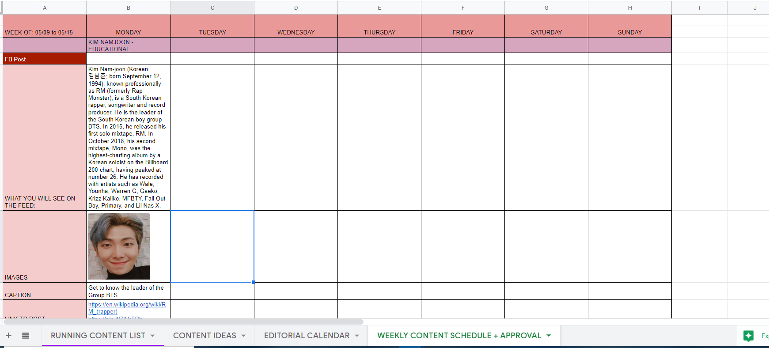Select column C header
769x348 pixels.
[212, 8]
